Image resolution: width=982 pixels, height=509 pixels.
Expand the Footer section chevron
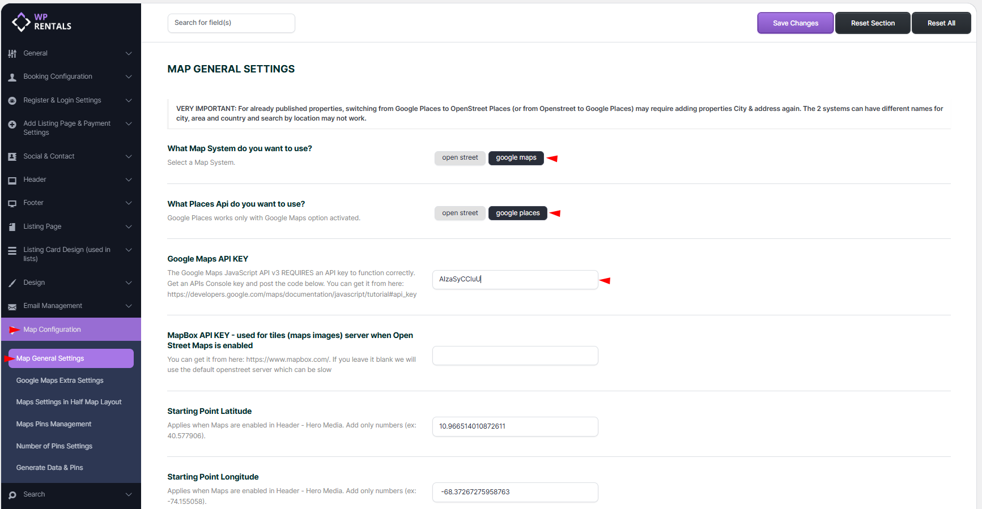click(129, 203)
